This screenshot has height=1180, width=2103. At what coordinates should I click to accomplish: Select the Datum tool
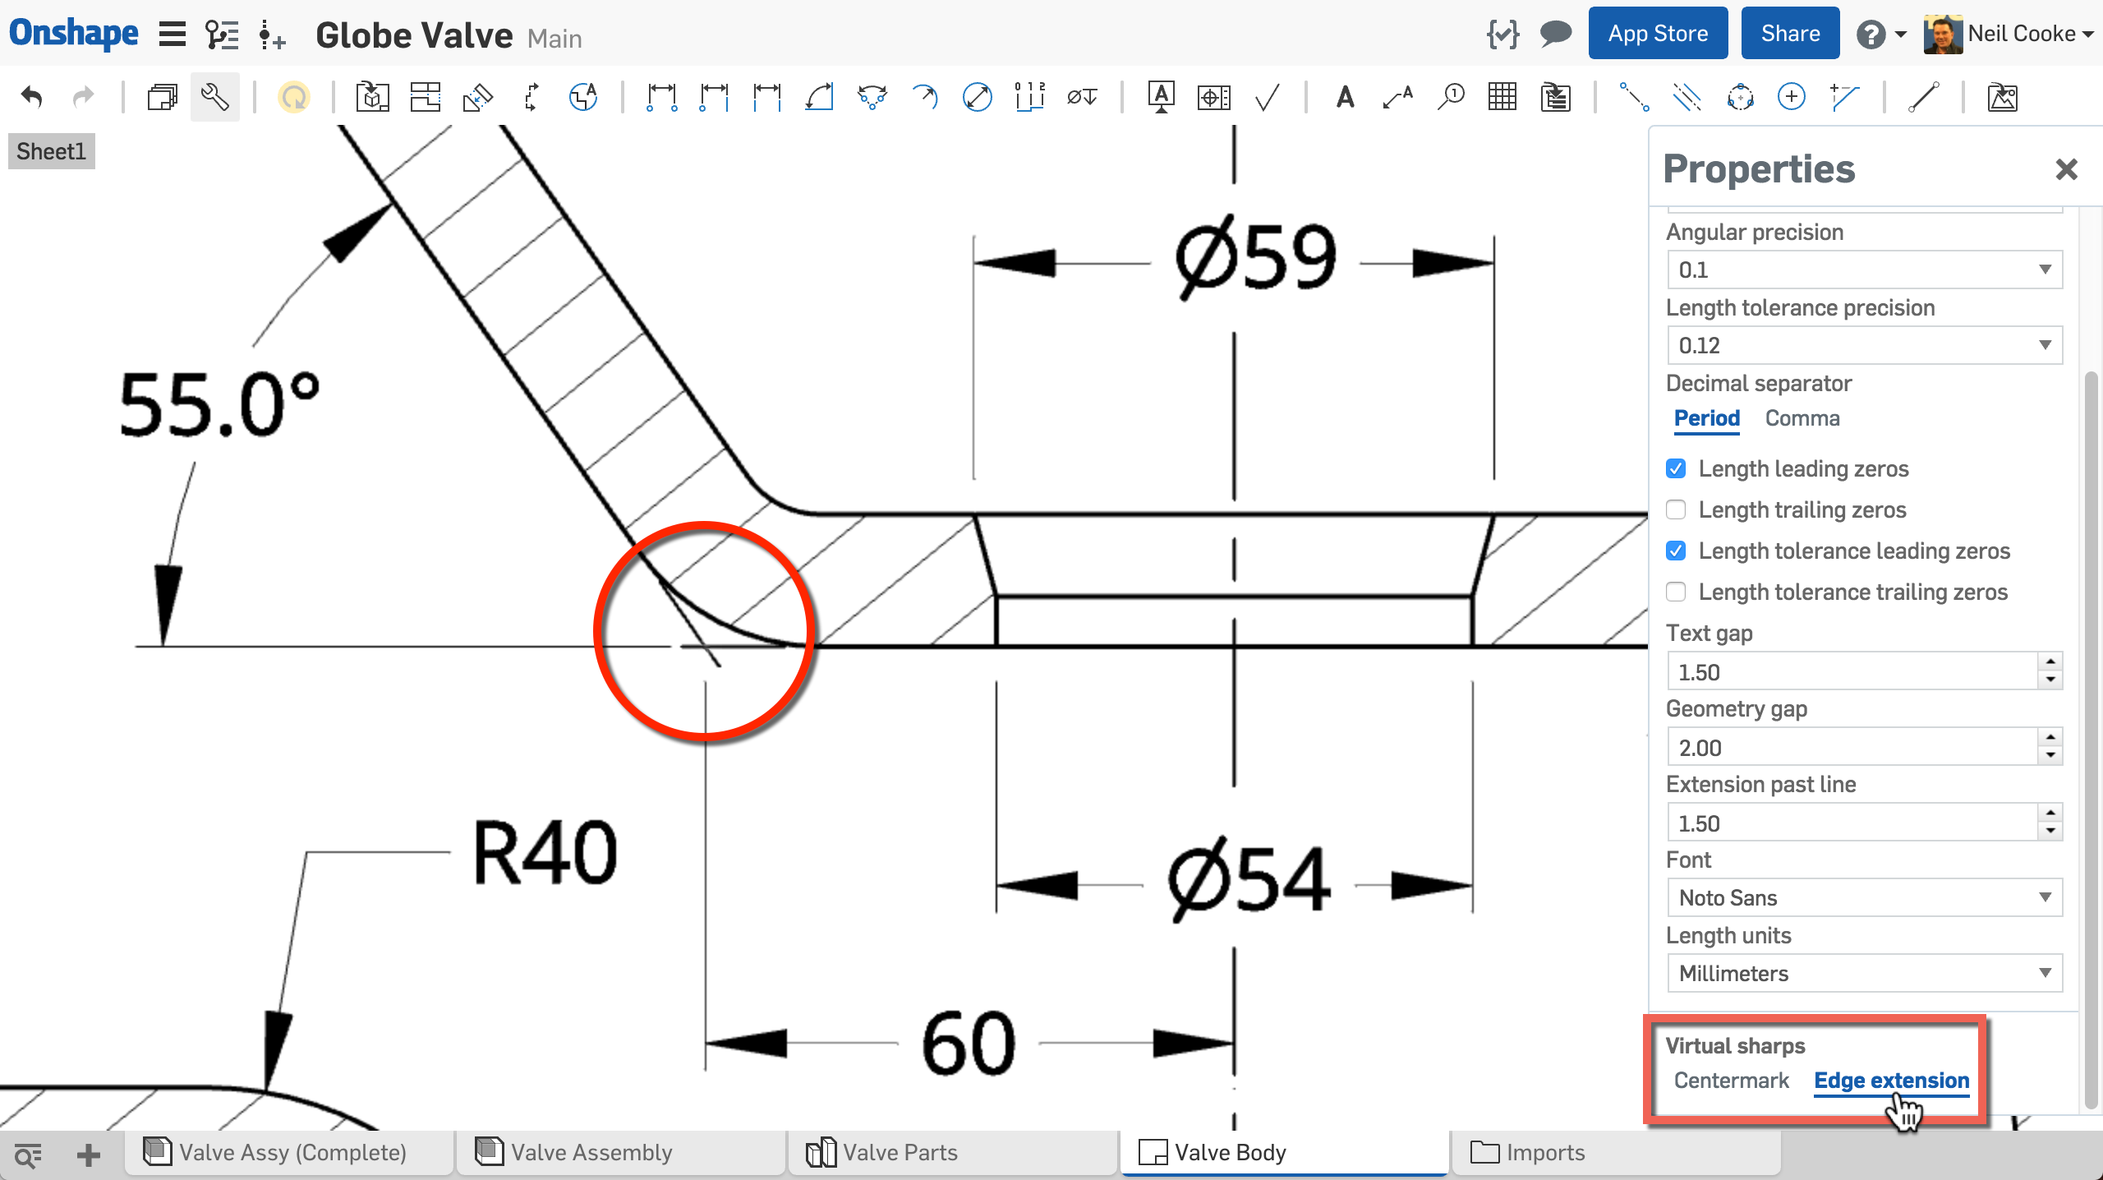click(x=1161, y=97)
